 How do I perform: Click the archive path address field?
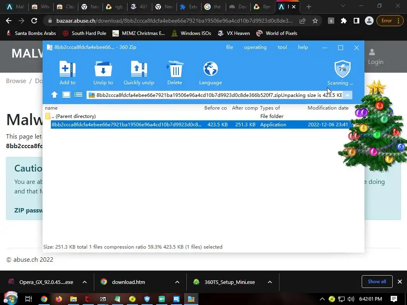(x=215, y=95)
